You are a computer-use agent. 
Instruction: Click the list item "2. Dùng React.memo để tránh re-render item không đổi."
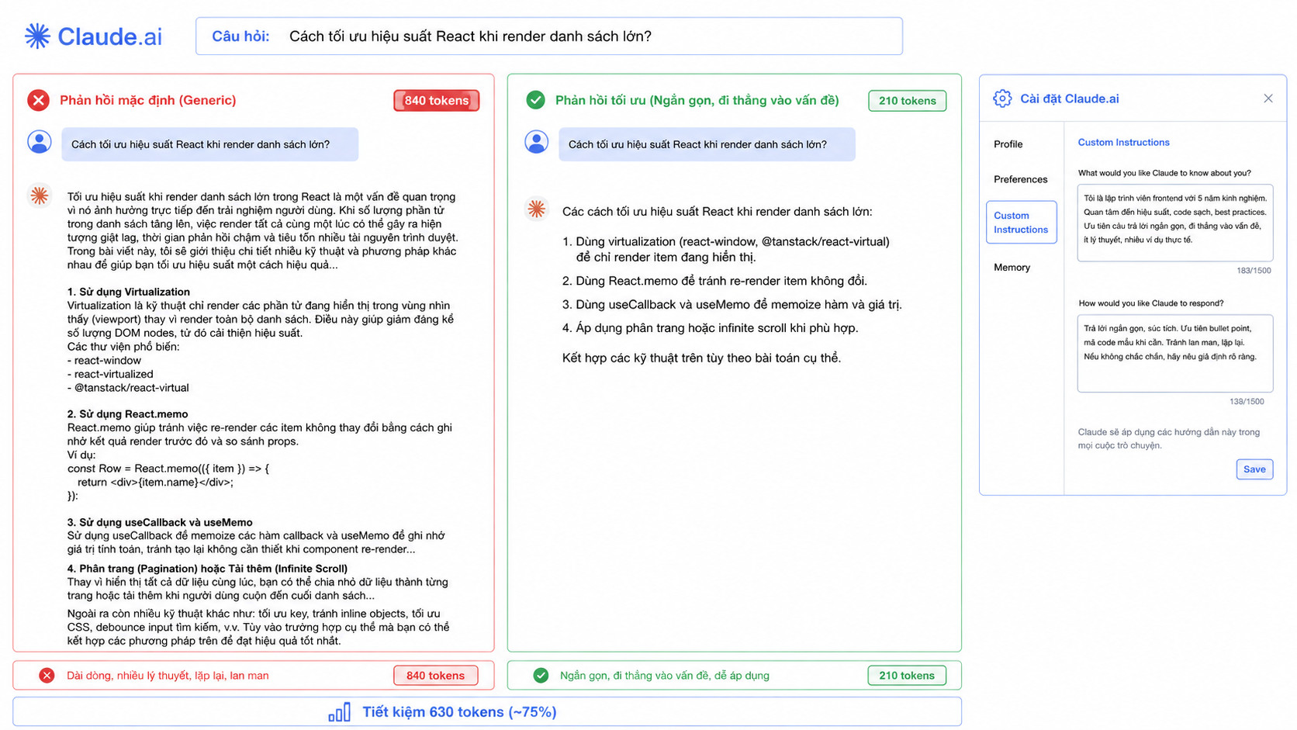[714, 281]
